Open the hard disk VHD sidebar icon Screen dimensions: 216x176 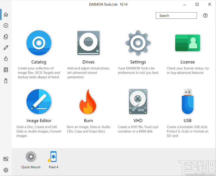coord(6,70)
